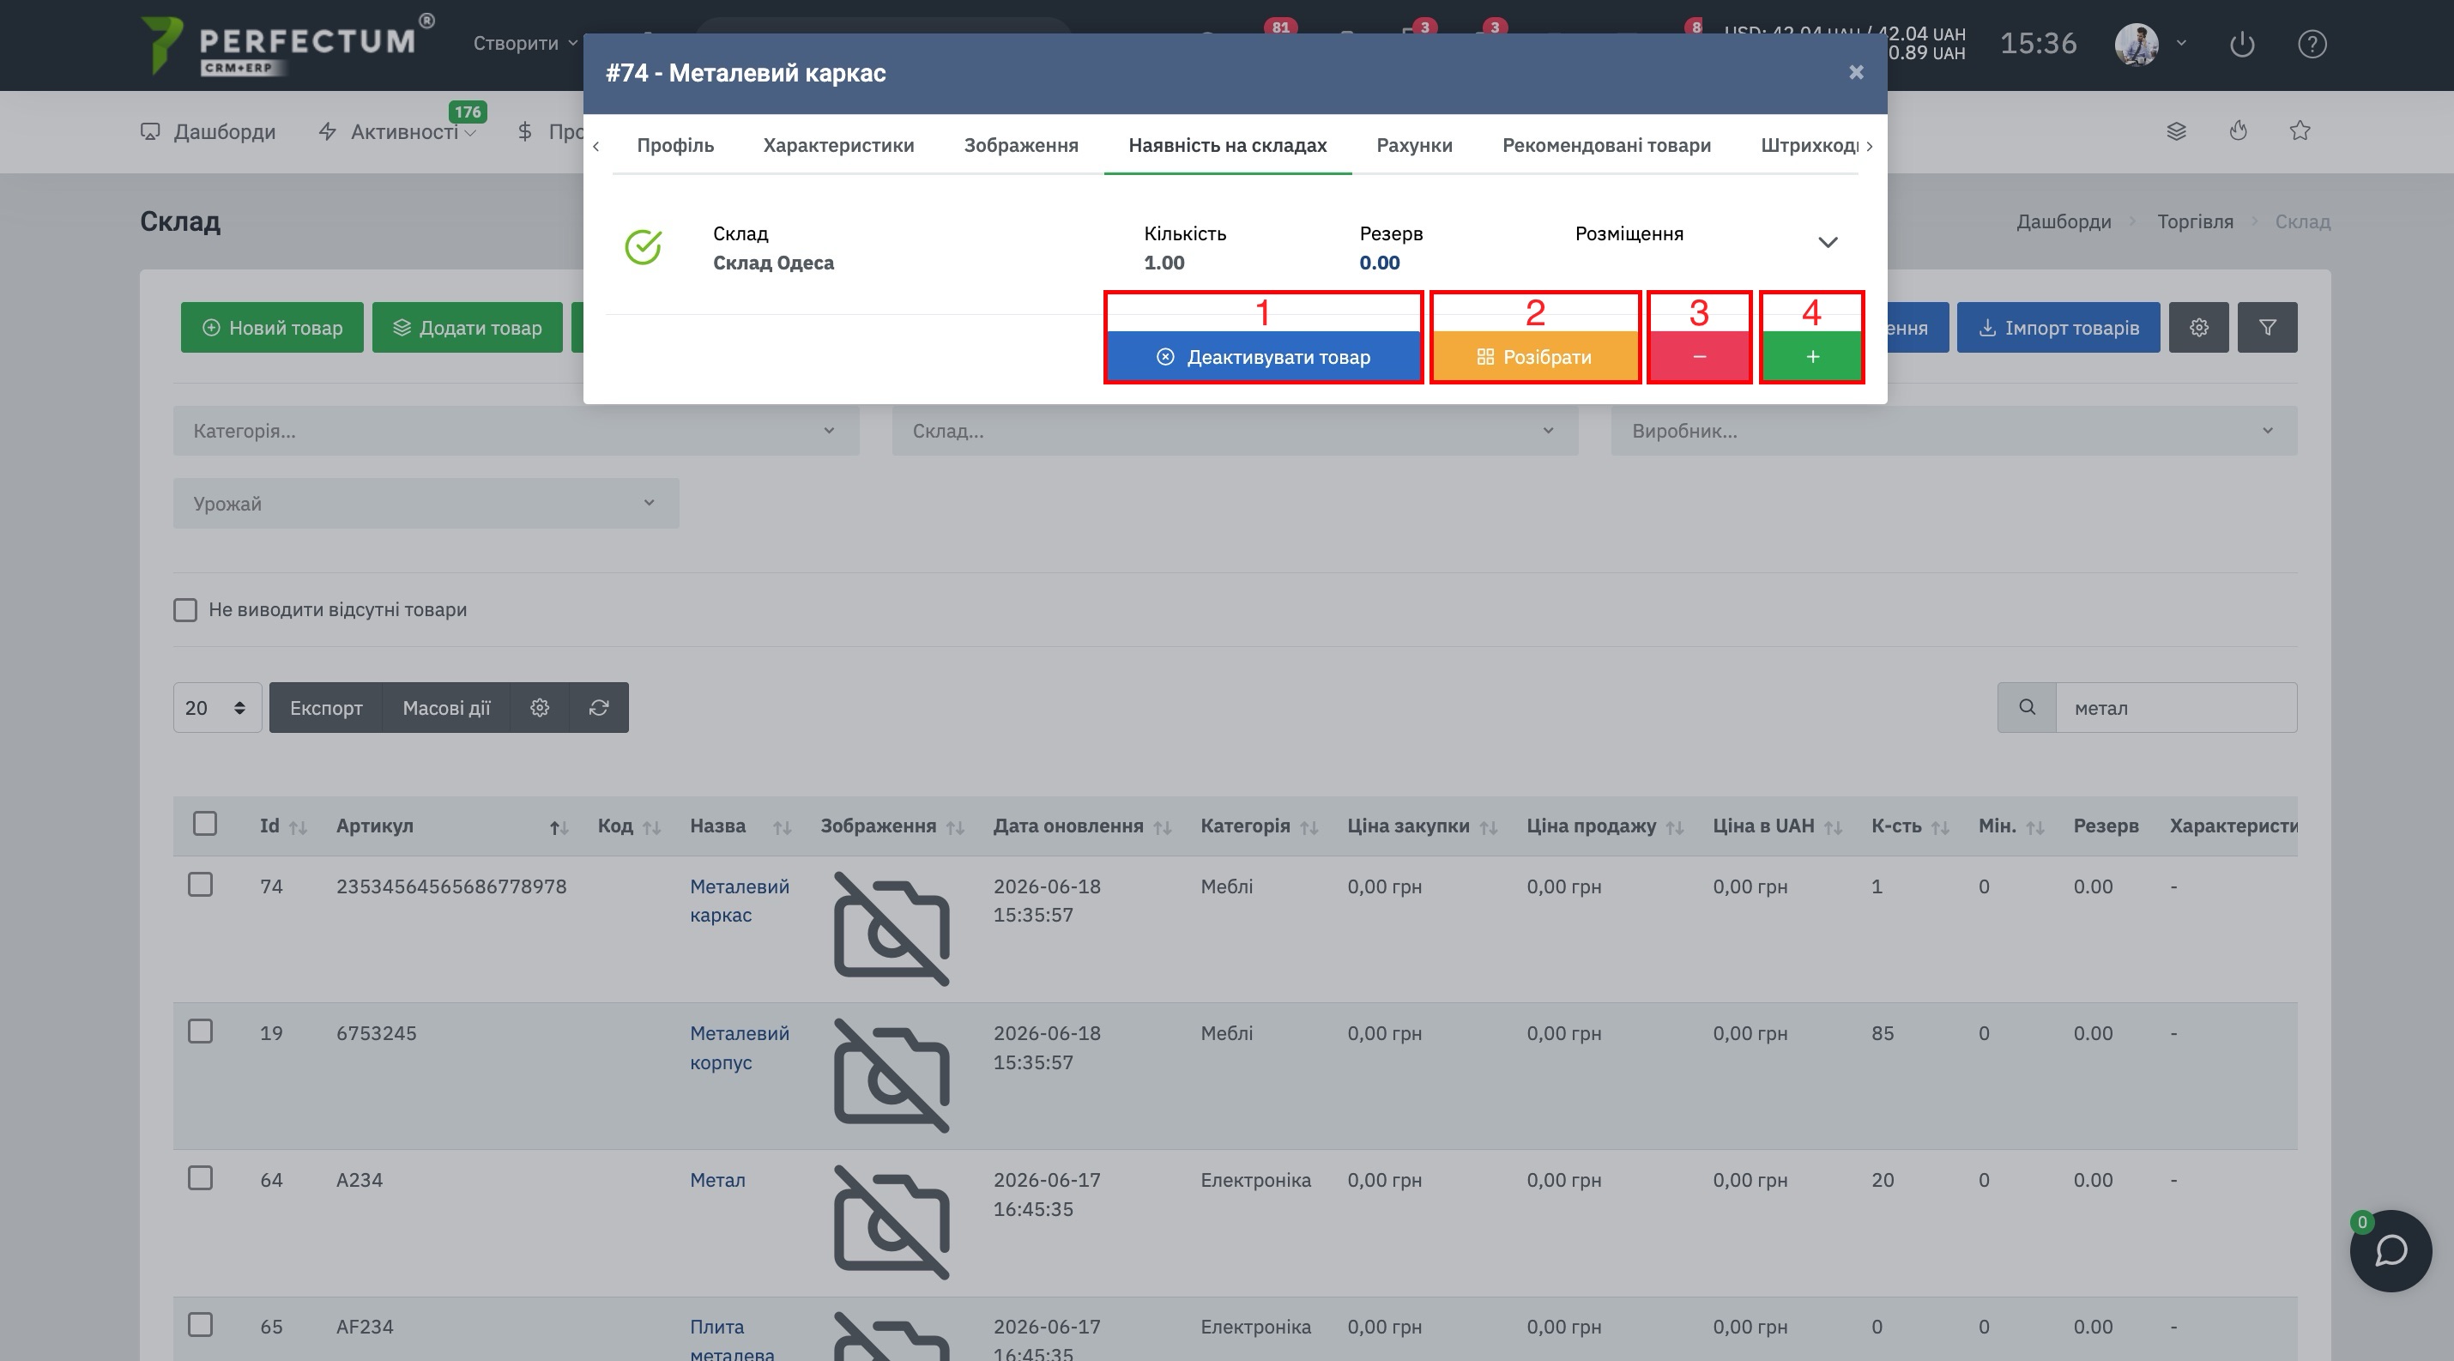Click the flame icon in navigation bar
Viewport: 2454px width, 1361px height.
tap(2238, 130)
